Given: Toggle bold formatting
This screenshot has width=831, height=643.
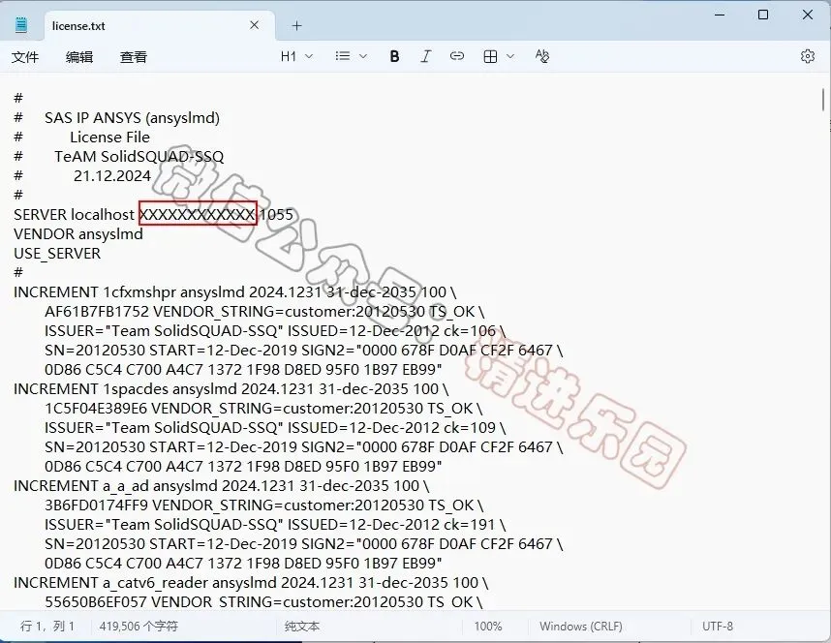Looking at the screenshot, I should (x=394, y=56).
